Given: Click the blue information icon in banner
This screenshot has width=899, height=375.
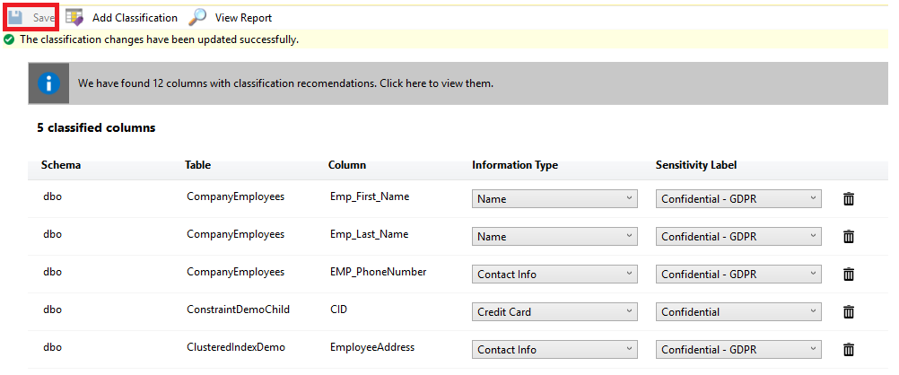Looking at the screenshot, I should pyautogui.click(x=49, y=83).
